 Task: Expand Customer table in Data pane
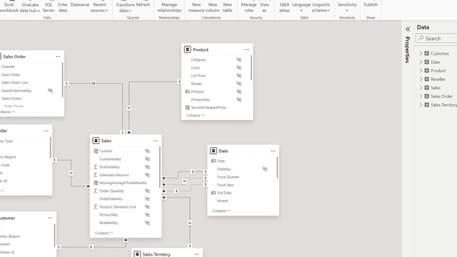421,53
